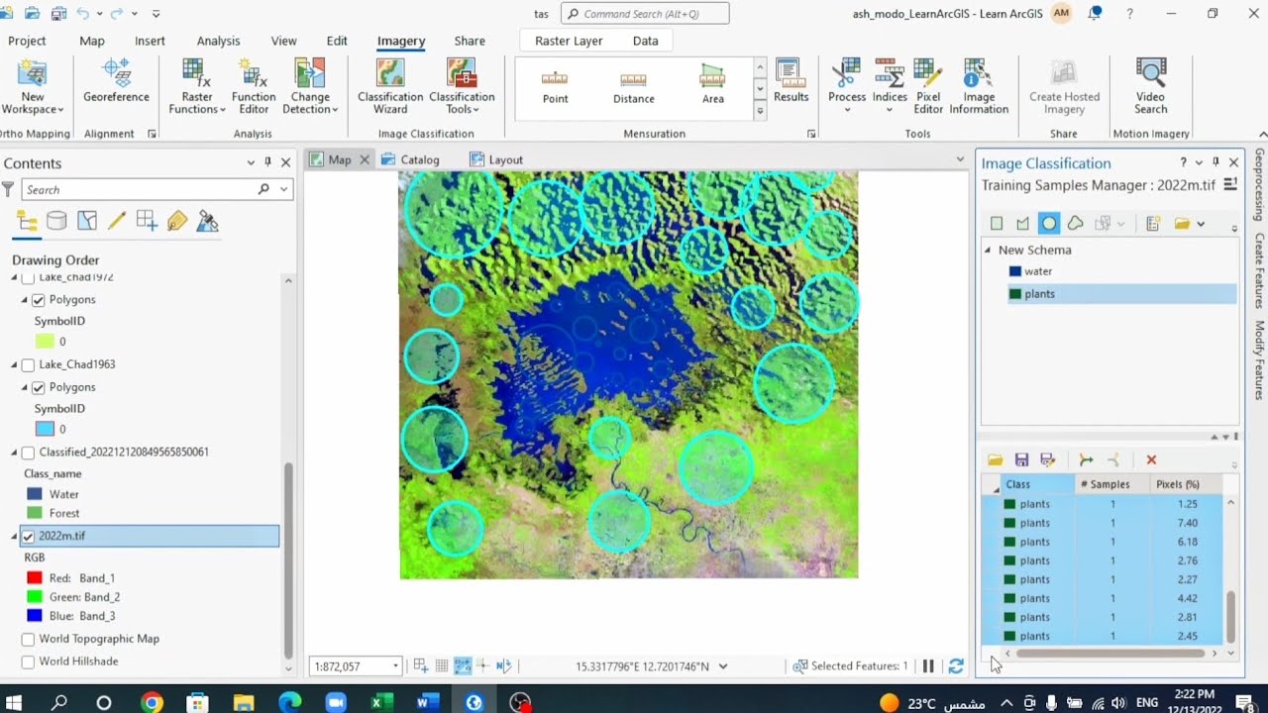The width and height of the screenshot is (1268, 713).
Task: Open Video Search
Action: [1151, 87]
